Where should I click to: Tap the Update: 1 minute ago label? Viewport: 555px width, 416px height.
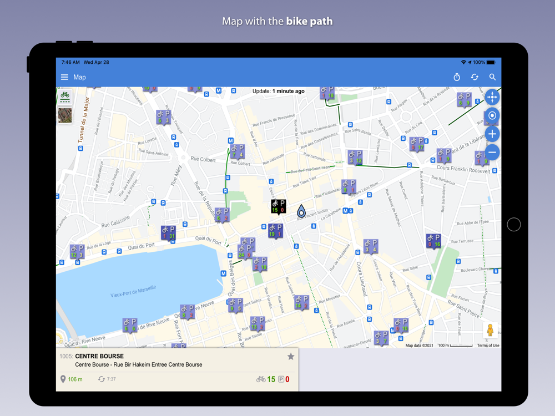point(278,91)
